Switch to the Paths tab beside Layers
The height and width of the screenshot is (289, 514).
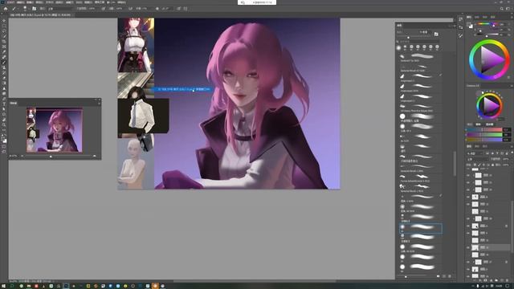point(485,146)
